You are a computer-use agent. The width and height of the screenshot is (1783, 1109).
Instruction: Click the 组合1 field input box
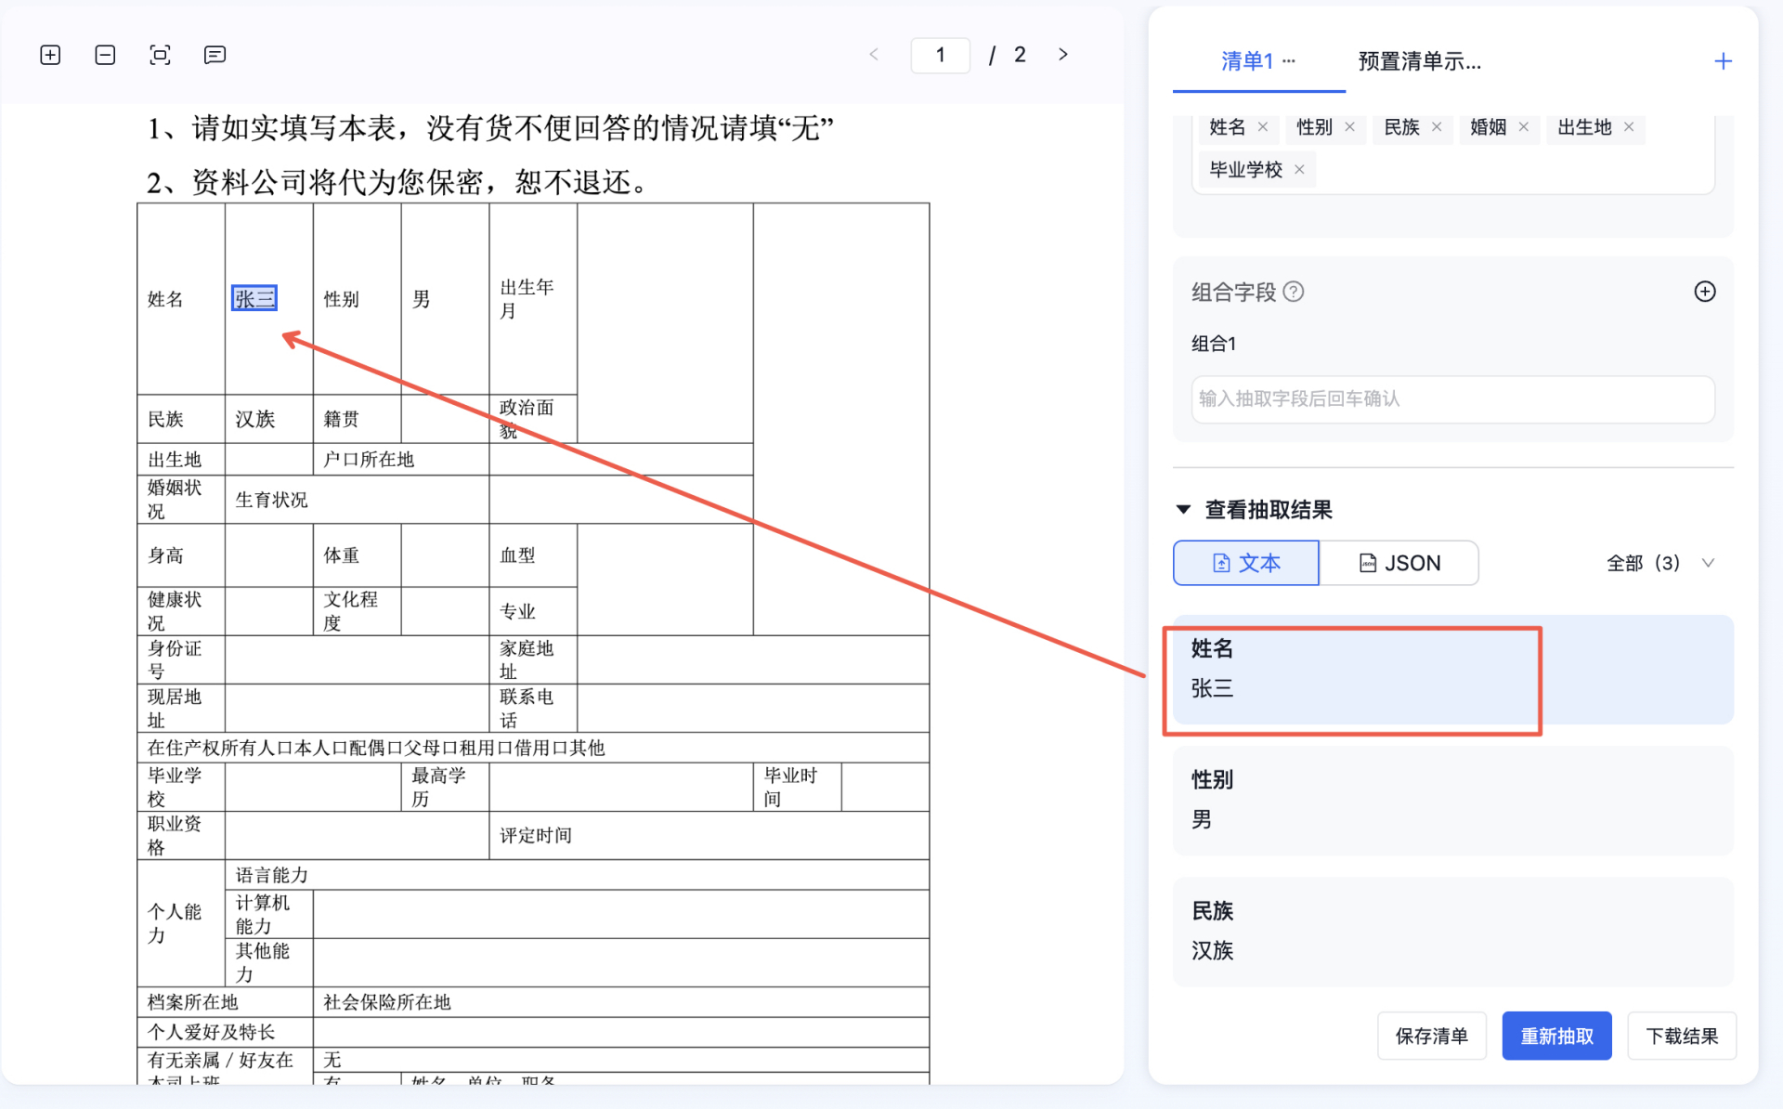pos(1452,399)
